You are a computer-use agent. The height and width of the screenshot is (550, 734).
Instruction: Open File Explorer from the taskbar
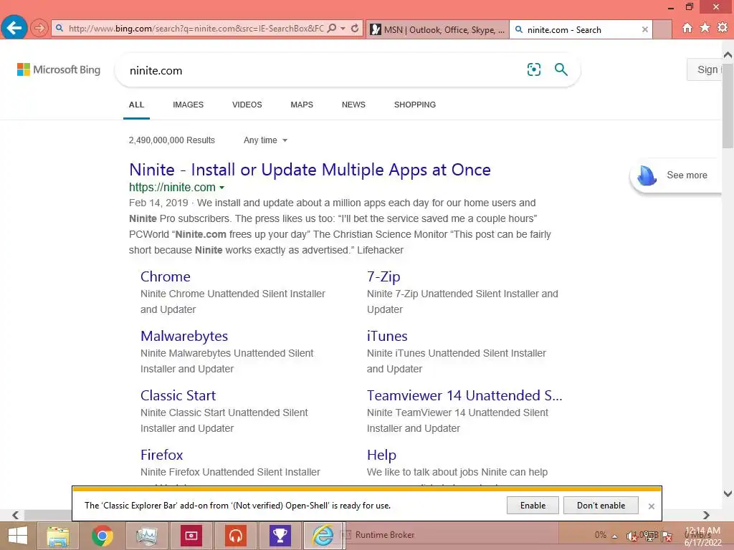click(x=58, y=536)
